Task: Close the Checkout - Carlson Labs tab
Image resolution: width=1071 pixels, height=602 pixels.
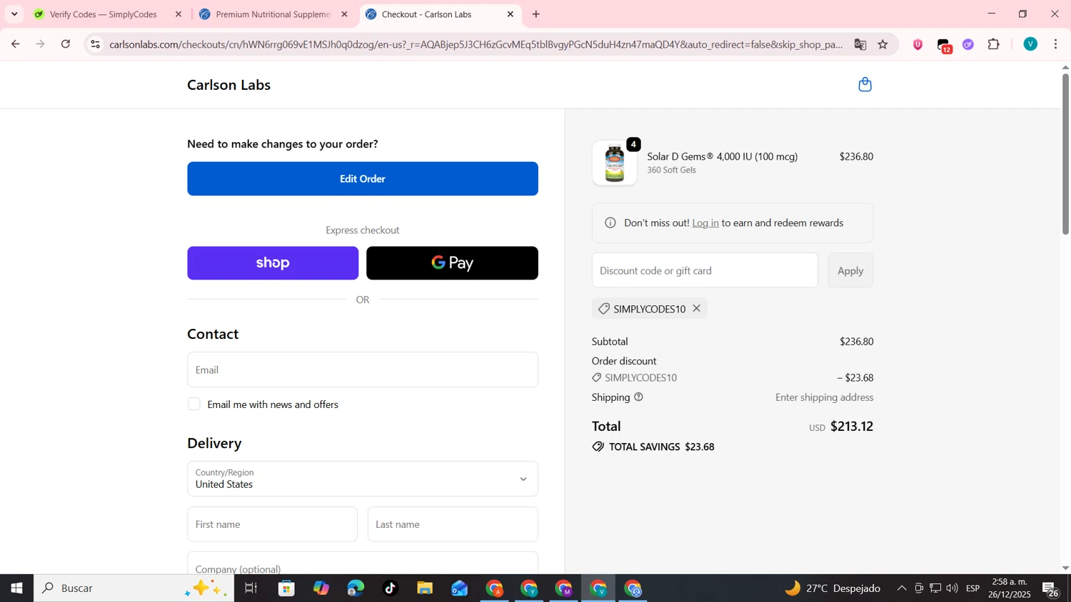Action: click(x=510, y=14)
